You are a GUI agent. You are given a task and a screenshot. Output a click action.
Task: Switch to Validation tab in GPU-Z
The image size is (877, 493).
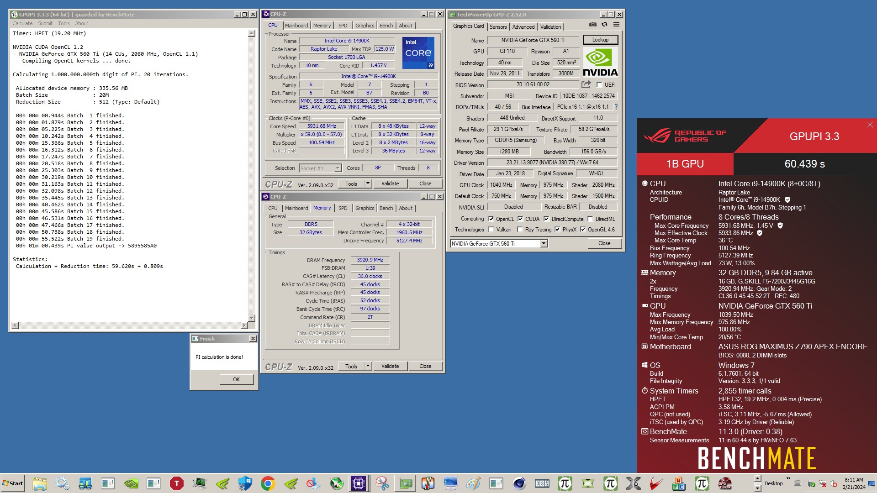550,27
